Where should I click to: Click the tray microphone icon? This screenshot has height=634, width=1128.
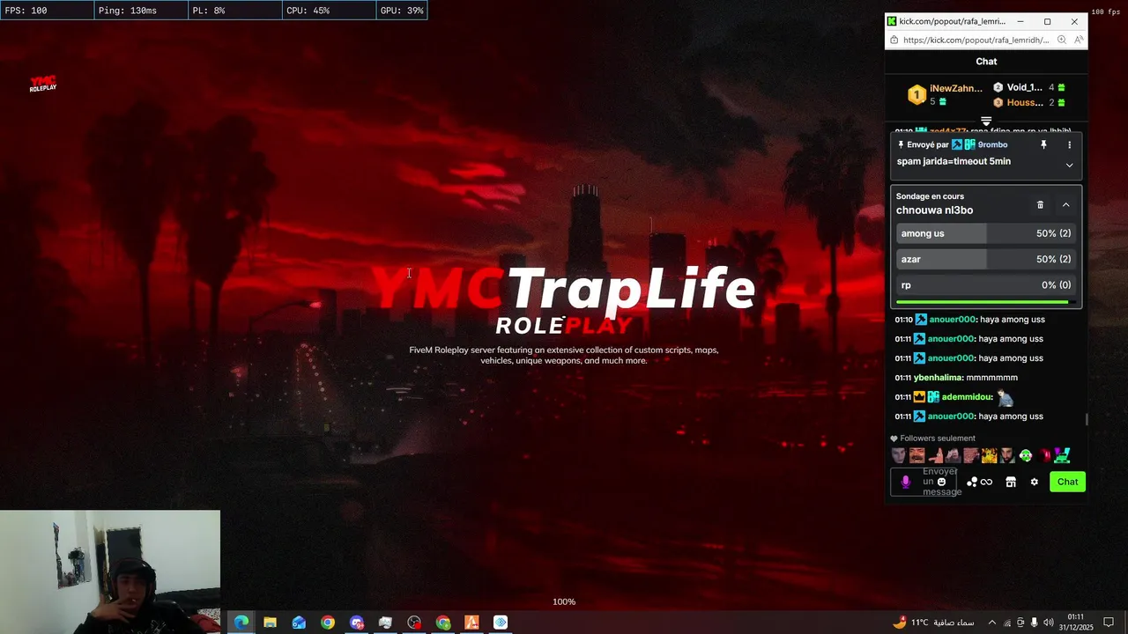point(1035,623)
